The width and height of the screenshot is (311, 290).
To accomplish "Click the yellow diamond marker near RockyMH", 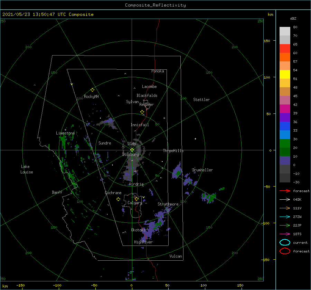I will pyautogui.click(x=92, y=90).
